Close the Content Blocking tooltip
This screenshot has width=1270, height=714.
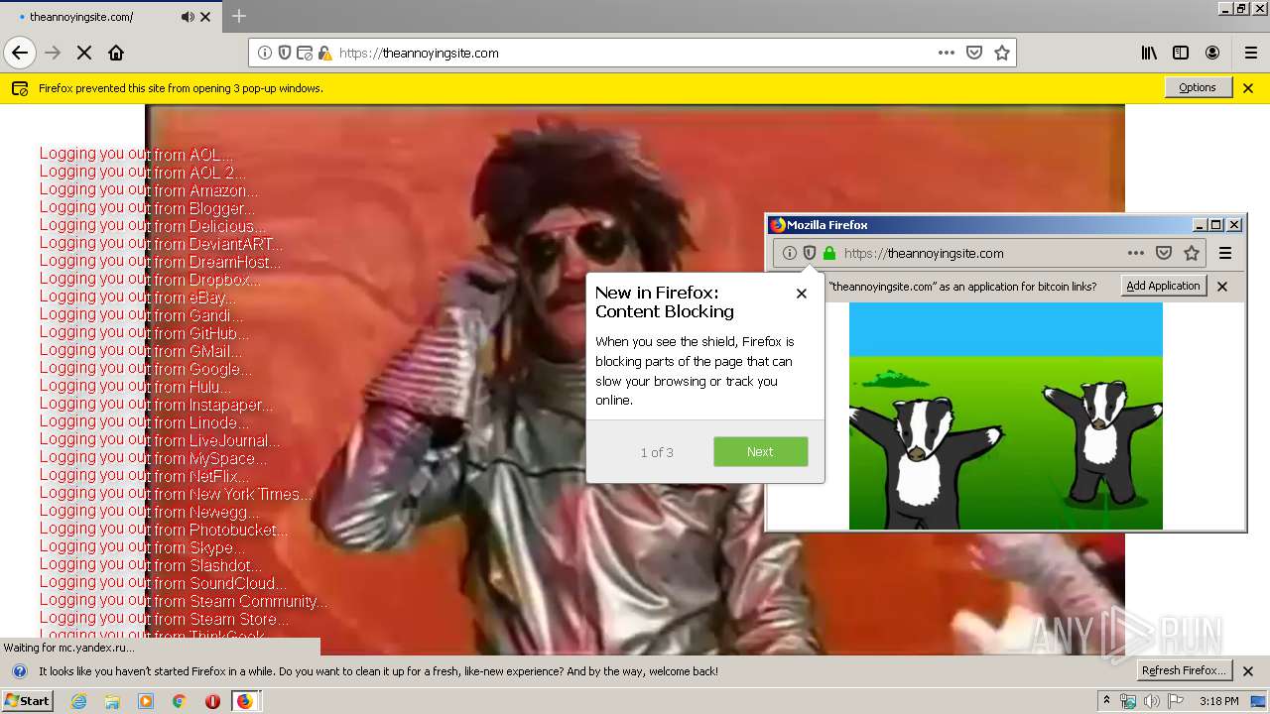pyautogui.click(x=802, y=294)
